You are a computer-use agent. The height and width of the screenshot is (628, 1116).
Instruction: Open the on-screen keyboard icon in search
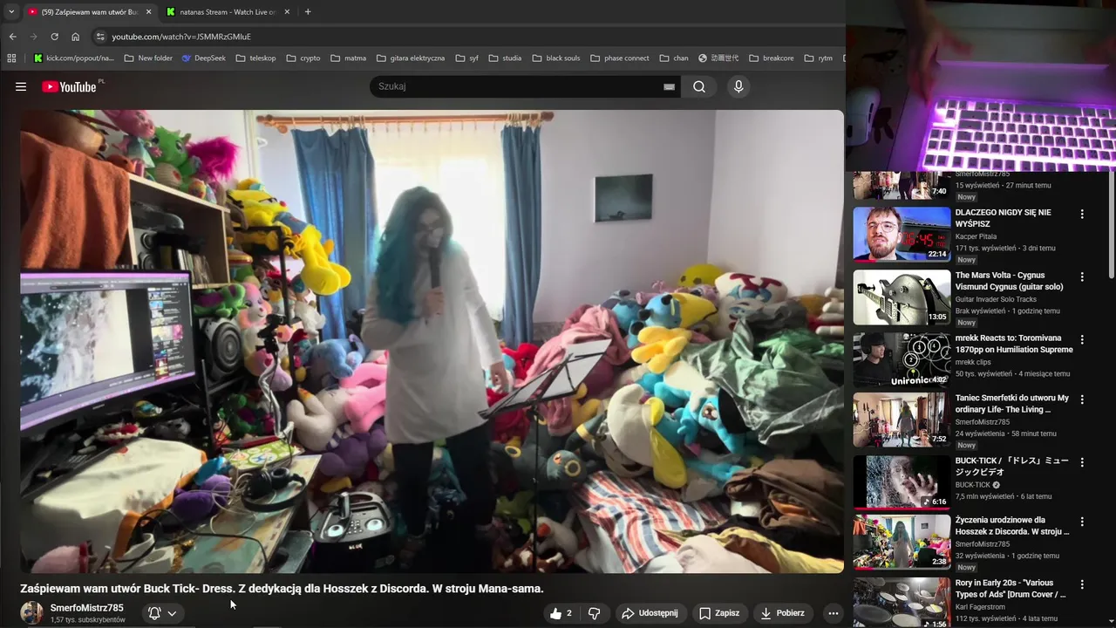pyautogui.click(x=669, y=86)
